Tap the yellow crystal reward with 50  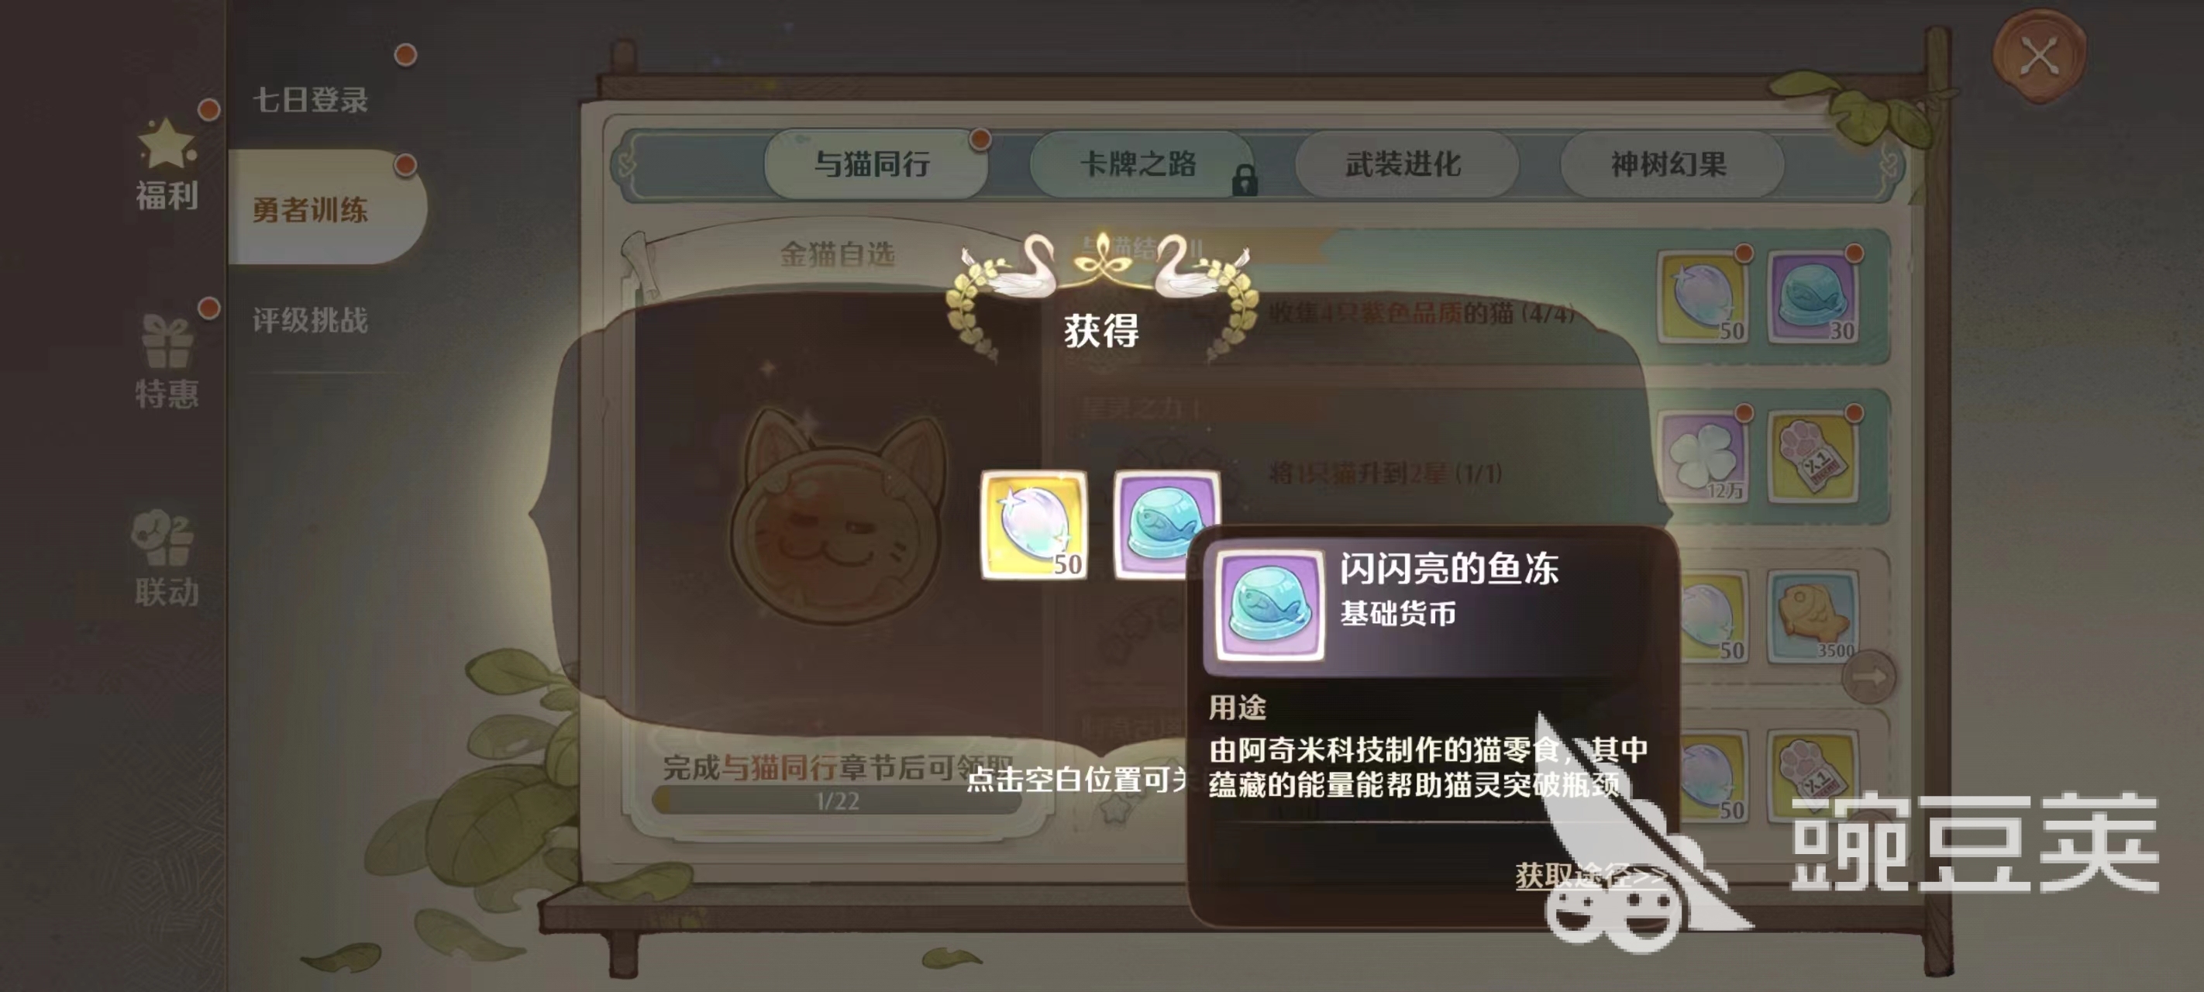pyautogui.click(x=1035, y=525)
